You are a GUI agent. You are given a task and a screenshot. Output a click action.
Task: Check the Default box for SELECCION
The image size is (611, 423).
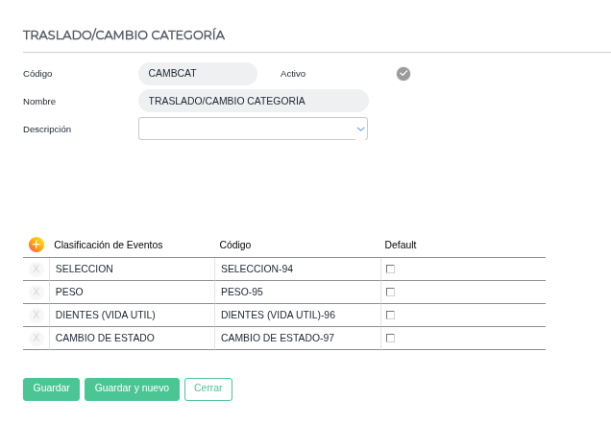pos(390,269)
